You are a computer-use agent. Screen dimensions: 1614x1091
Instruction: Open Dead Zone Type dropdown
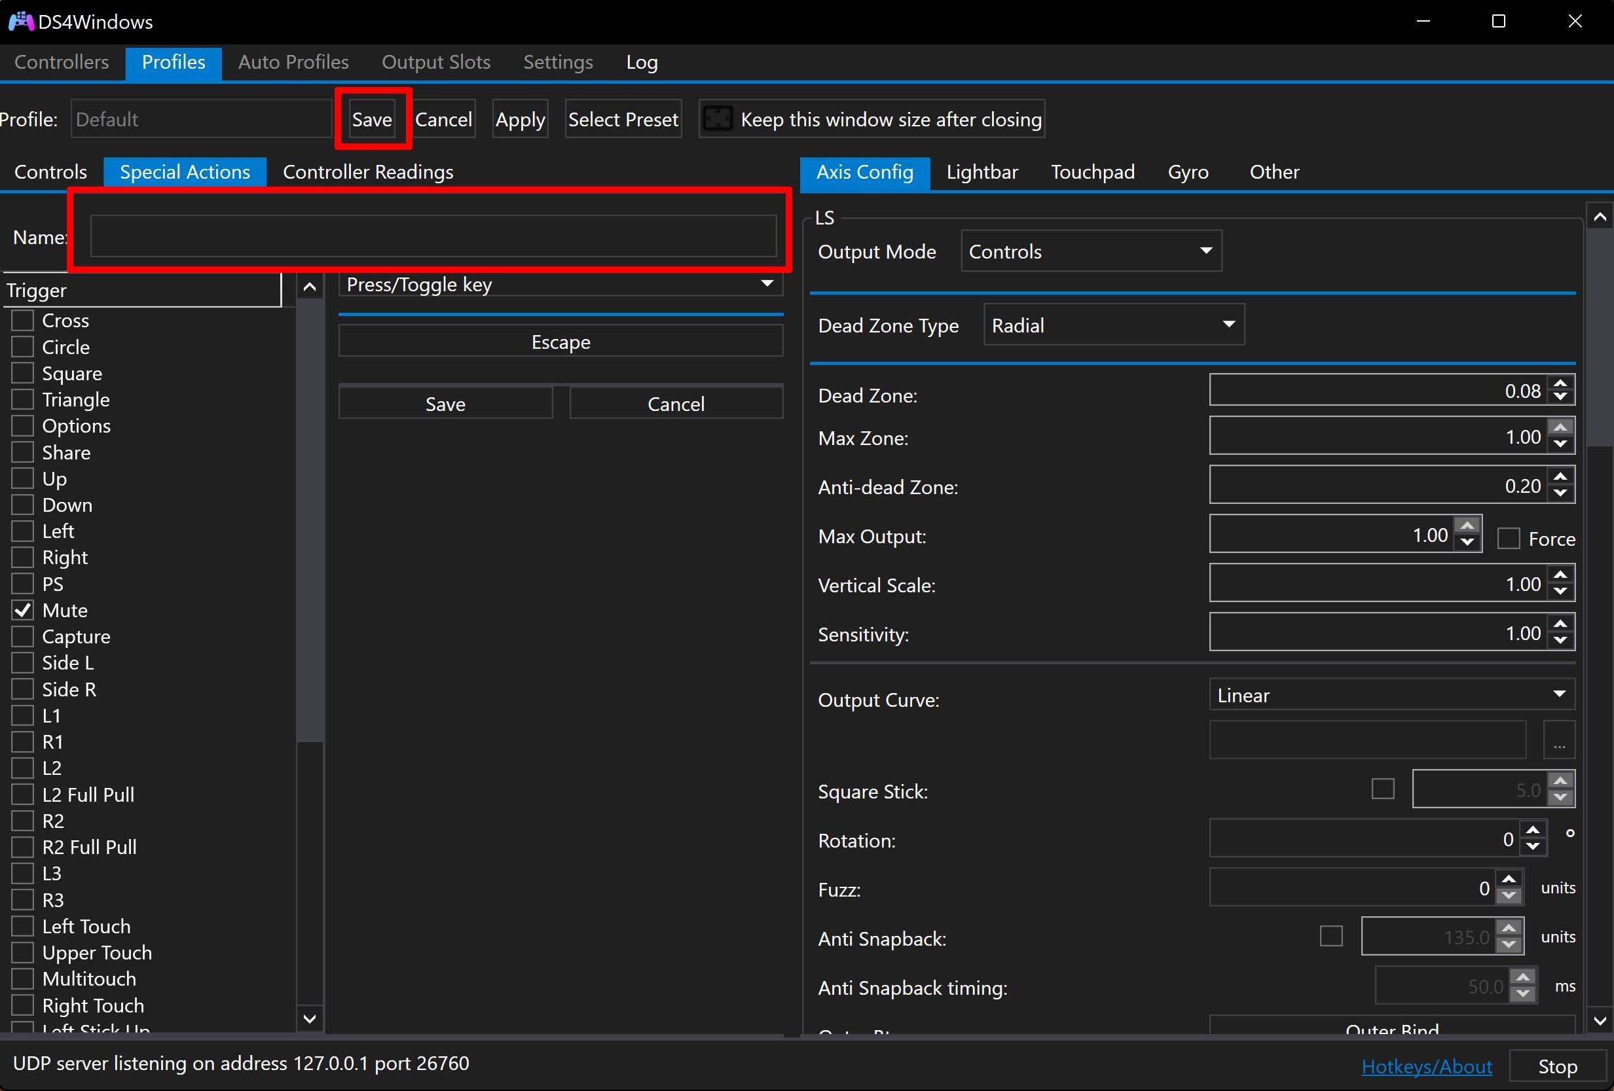[x=1114, y=325]
